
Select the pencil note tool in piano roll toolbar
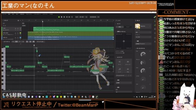click(x=16, y=42)
